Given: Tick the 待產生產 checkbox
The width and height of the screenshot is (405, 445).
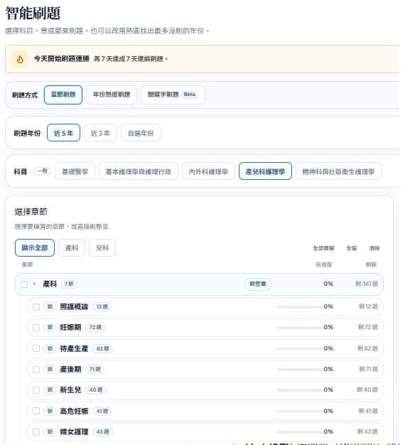Looking at the screenshot, I should click(x=36, y=348).
